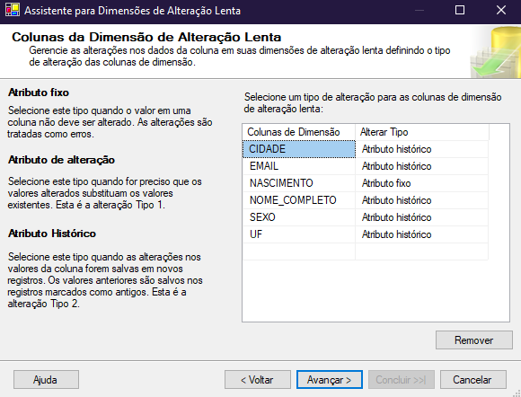
Task: Select the SEXO dimension column cell
Action: [299, 217]
